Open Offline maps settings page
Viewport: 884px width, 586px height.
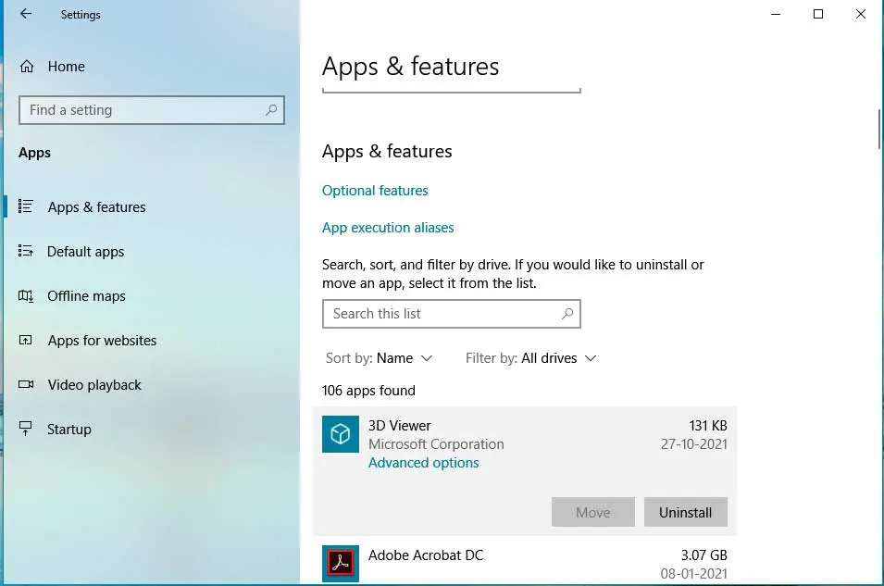(x=86, y=296)
